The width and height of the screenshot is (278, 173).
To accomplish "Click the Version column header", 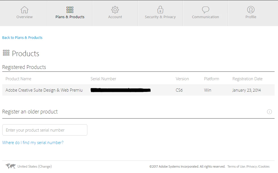I will pyautogui.click(x=182, y=79).
